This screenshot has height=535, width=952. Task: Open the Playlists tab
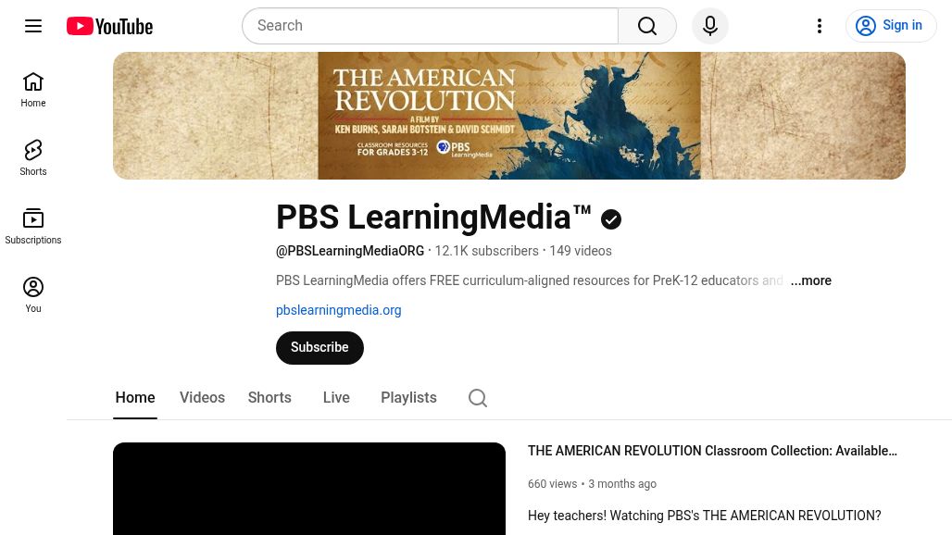[408, 397]
